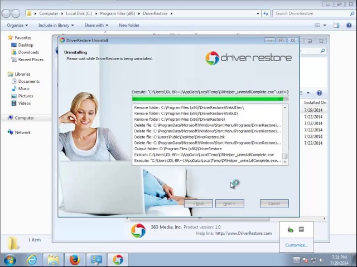Click Computer in the address breadcrumb
357x267 pixels.
(49, 13)
